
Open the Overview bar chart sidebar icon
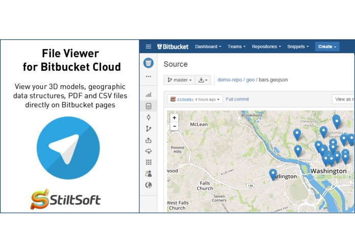pos(149,94)
